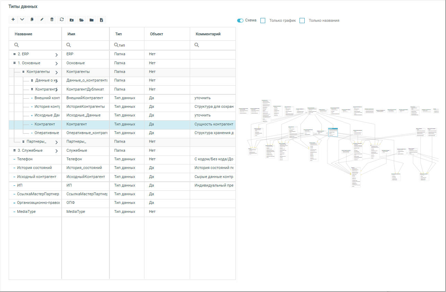Click the Excel export file icon
Image resolution: width=446 pixels, height=292 pixels.
tap(101, 20)
